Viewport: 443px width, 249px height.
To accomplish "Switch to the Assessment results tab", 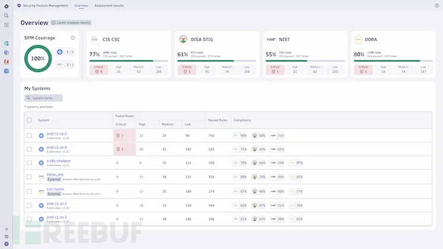I will pos(109,5).
